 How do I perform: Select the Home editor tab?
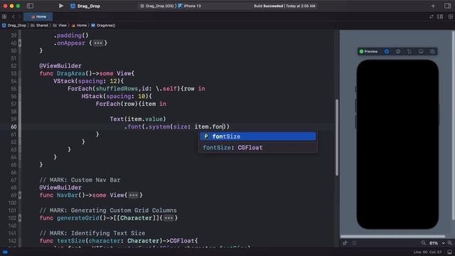pyautogui.click(x=38, y=16)
